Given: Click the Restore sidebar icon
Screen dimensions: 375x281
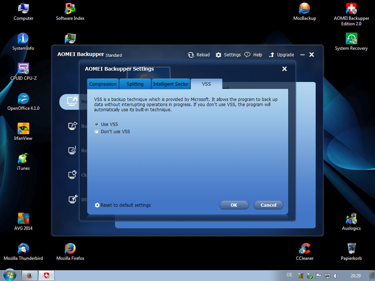Looking at the screenshot, I should tap(72, 150).
